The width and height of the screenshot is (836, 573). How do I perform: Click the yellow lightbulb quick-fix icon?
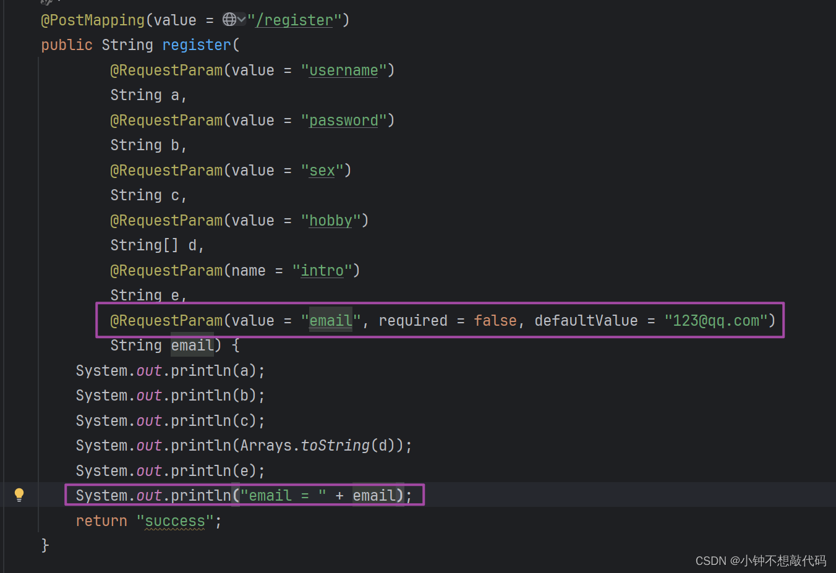[19, 494]
